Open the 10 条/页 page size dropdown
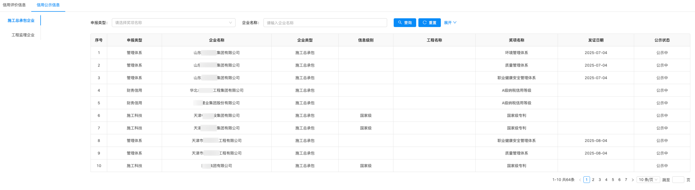This screenshot has height=190, width=695. [648, 180]
